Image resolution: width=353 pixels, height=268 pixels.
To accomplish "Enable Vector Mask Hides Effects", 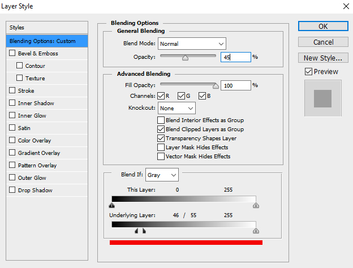I will click(161, 157).
